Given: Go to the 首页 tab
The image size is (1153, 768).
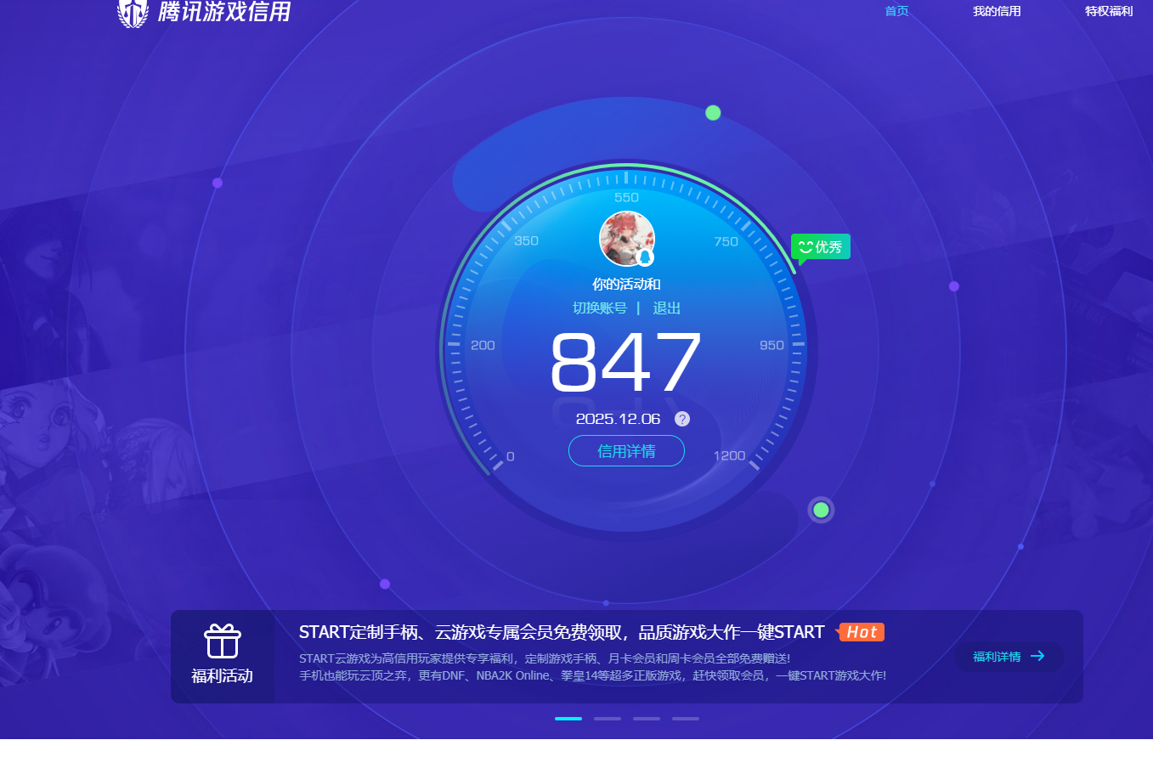Looking at the screenshot, I should pyautogui.click(x=896, y=11).
